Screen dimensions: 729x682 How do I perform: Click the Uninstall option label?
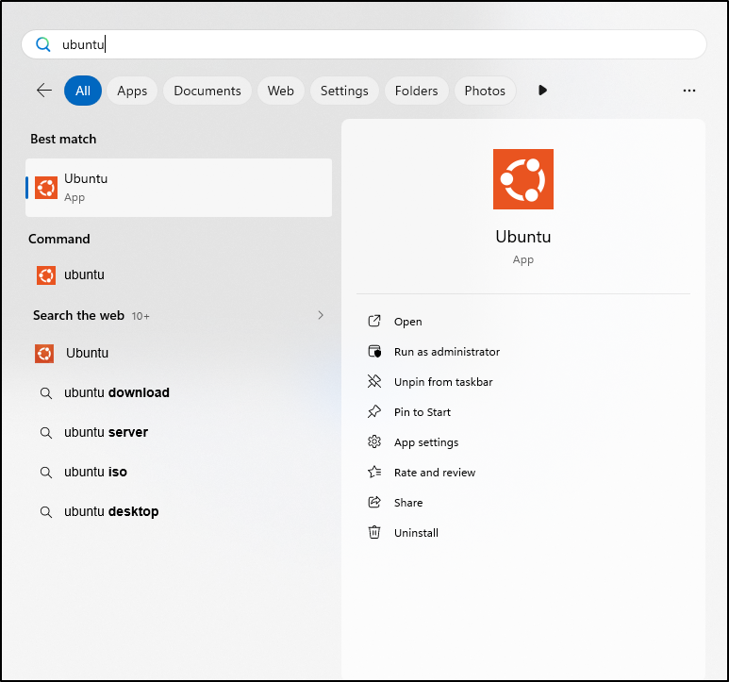[416, 533]
